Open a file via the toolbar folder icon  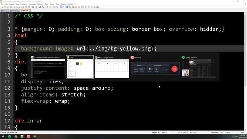click(x=5, y=7)
